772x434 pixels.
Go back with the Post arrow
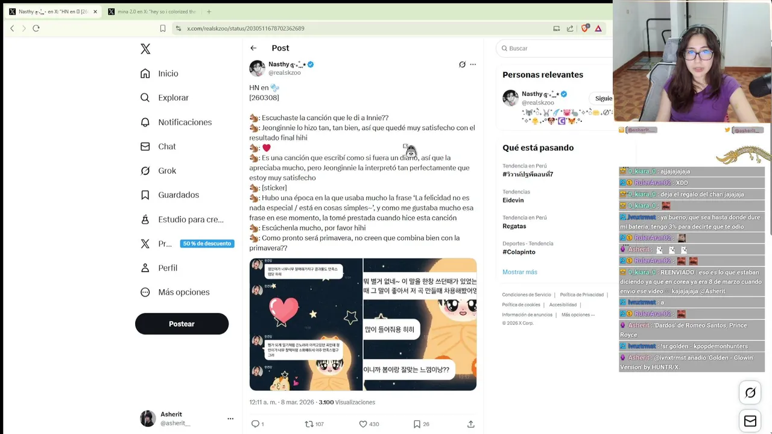(x=253, y=48)
